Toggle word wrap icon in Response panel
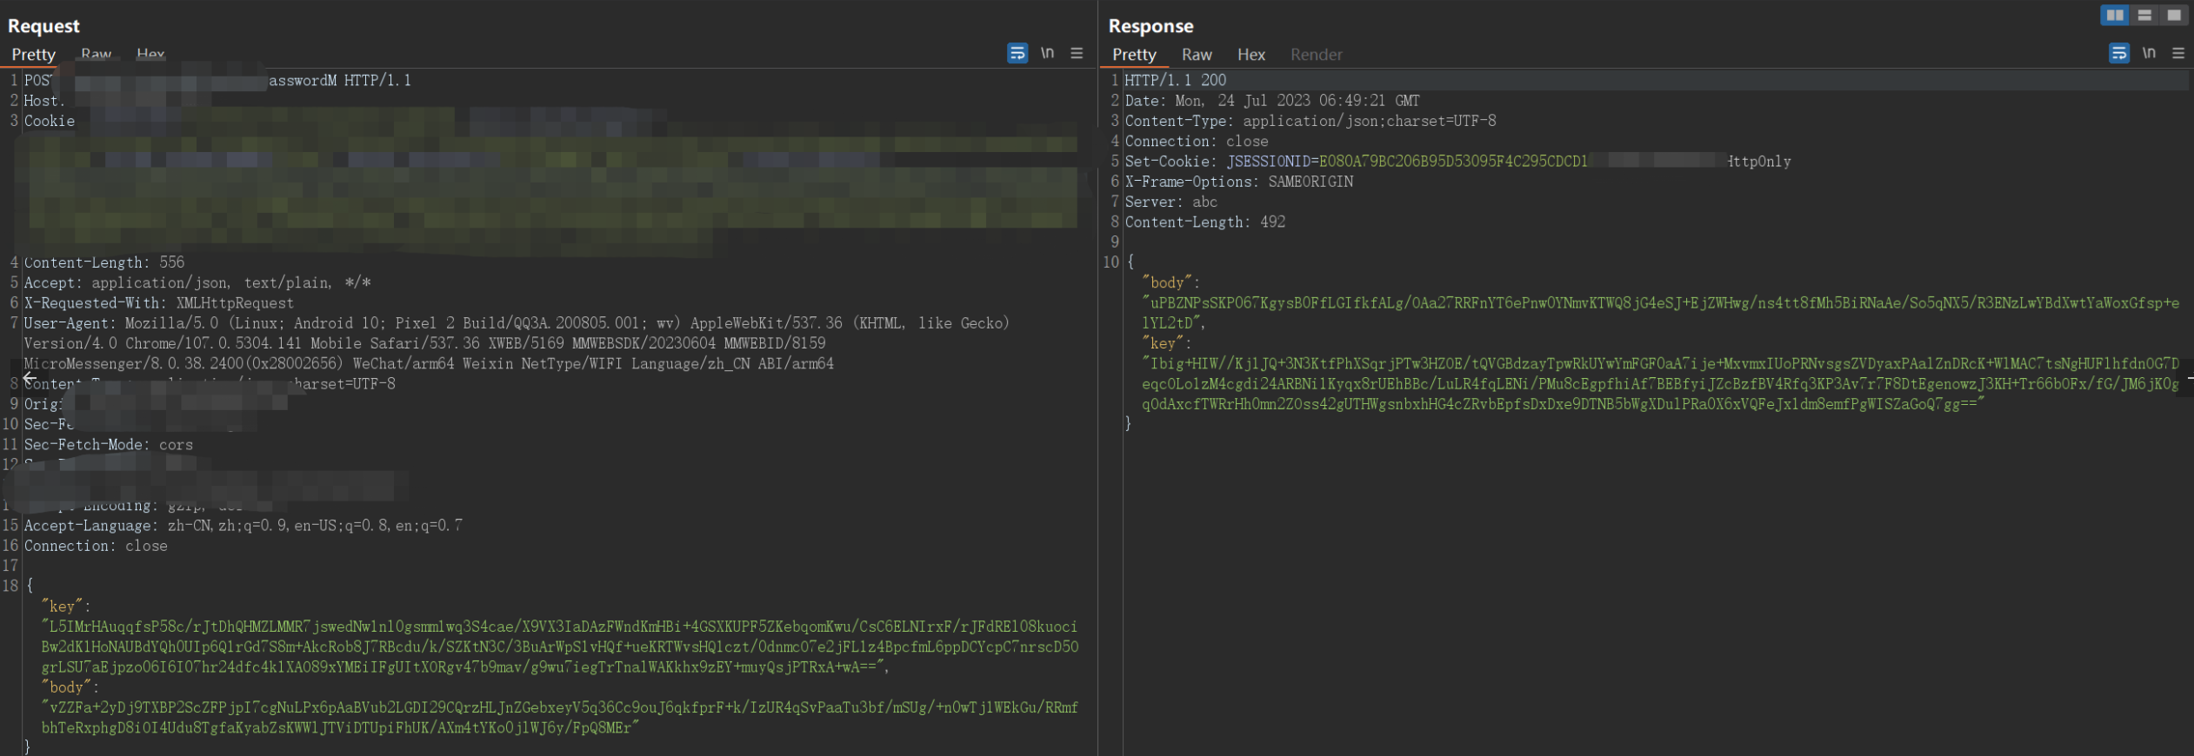The width and height of the screenshot is (2194, 756). pos(2119,53)
